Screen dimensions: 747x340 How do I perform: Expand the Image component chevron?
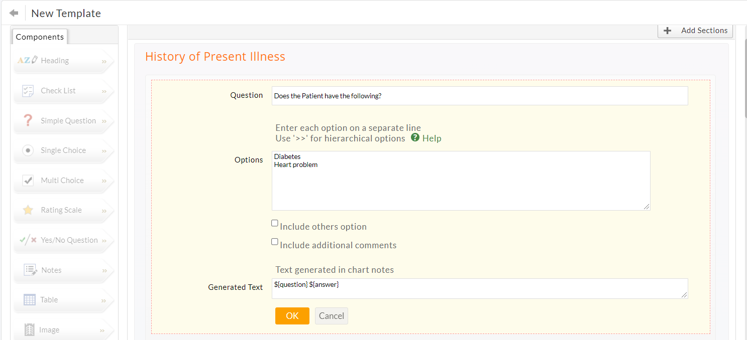click(x=102, y=330)
